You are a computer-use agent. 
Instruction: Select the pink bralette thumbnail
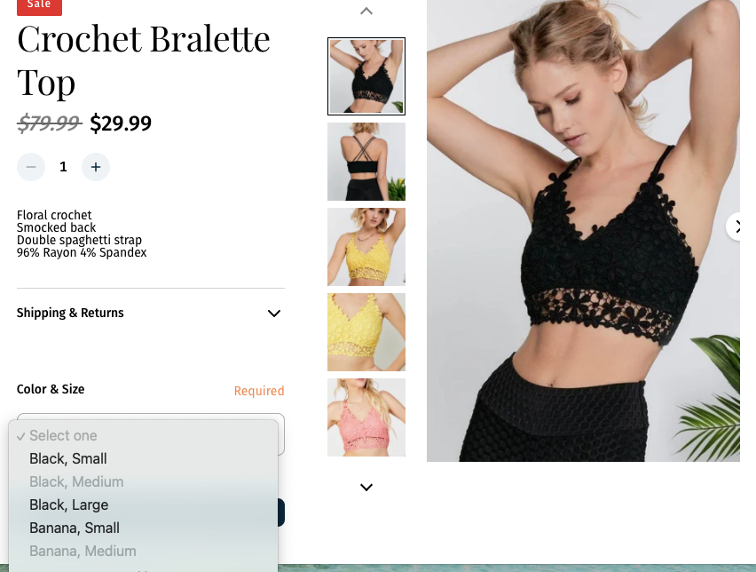click(x=366, y=417)
